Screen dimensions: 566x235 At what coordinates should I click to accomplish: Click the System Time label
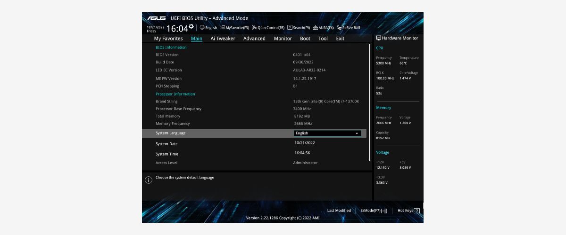coord(167,154)
